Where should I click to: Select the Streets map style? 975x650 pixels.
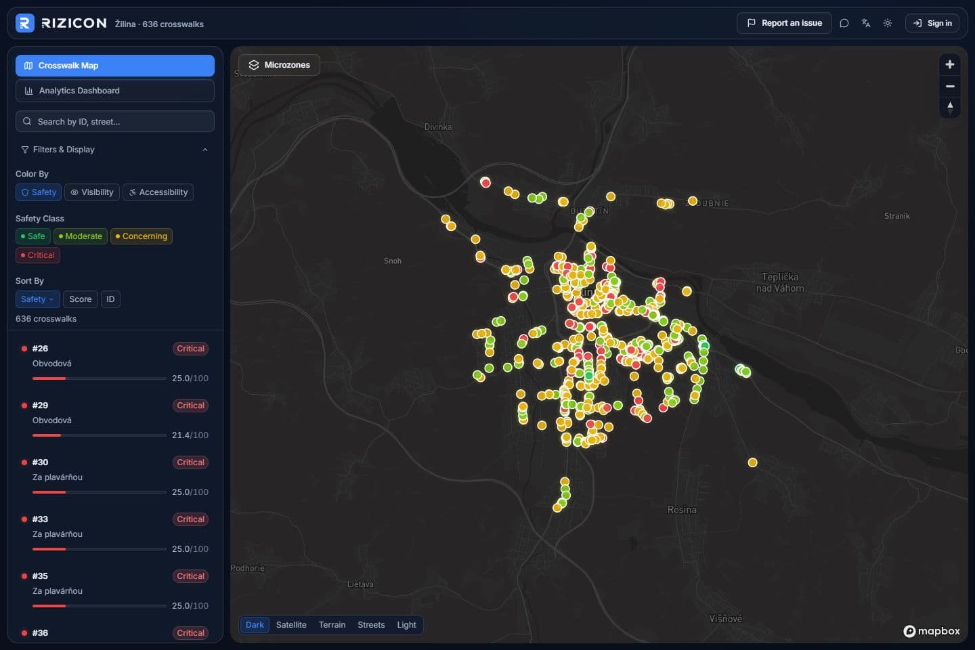371,625
